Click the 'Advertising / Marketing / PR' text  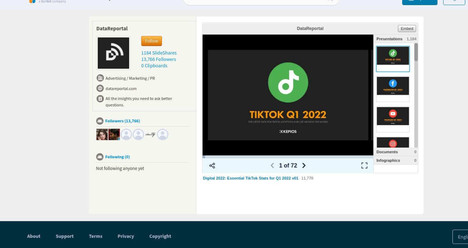tap(130, 78)
